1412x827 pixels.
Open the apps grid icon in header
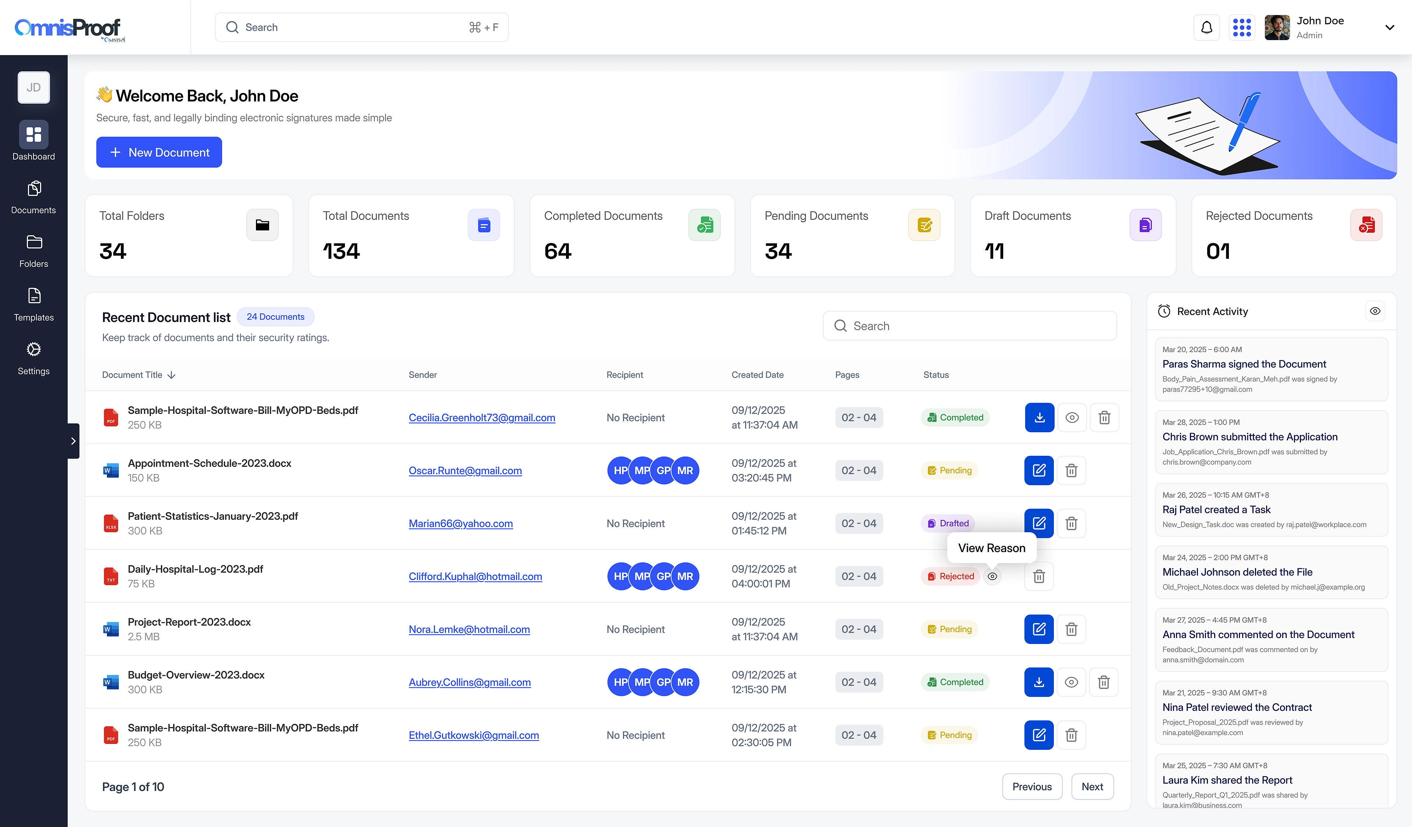pyautogui.click(x=1242, y=28)
